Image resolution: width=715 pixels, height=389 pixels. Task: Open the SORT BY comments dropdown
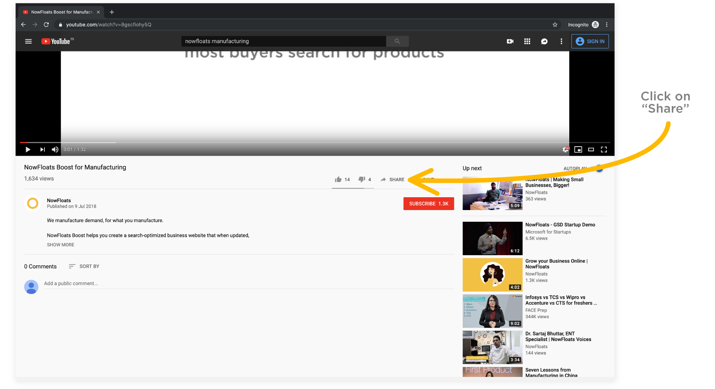pyautogui.click(x=84, y=266)
